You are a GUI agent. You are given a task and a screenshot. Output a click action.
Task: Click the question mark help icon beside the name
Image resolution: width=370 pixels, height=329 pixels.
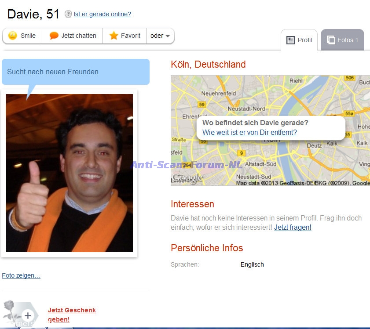click(68, 14)
